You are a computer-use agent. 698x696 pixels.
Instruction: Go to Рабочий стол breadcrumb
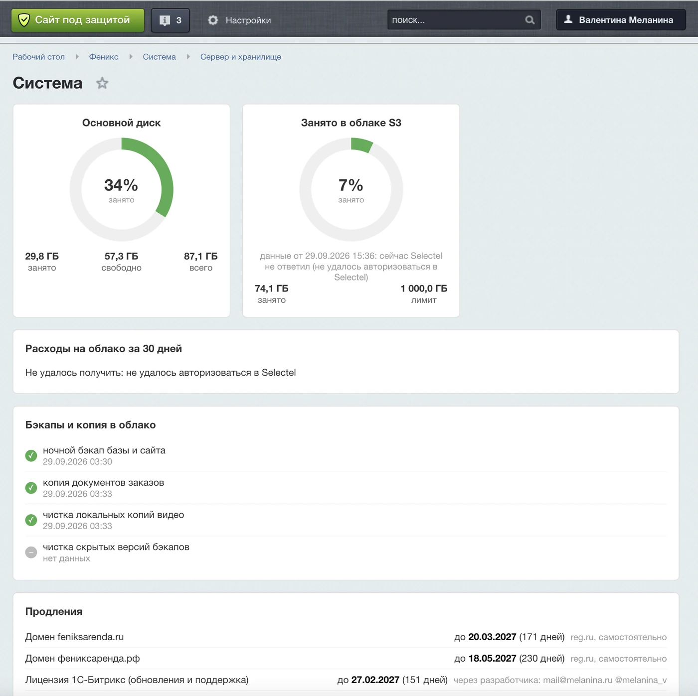[39, 57]
